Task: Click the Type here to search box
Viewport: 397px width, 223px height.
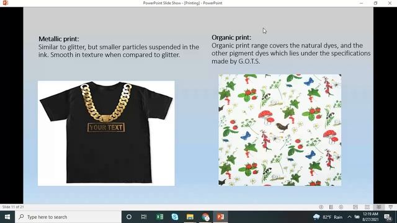Action: 68,217
